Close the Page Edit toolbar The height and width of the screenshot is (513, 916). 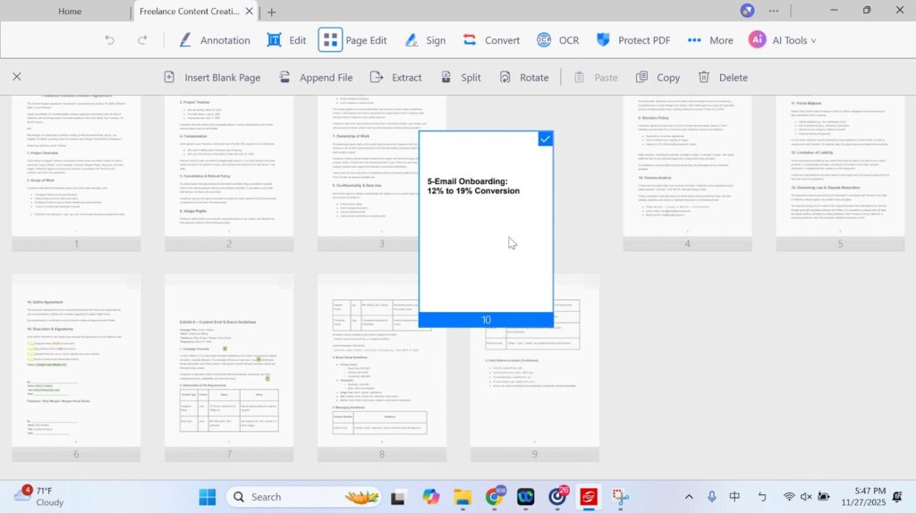click(x=17, y=78)
